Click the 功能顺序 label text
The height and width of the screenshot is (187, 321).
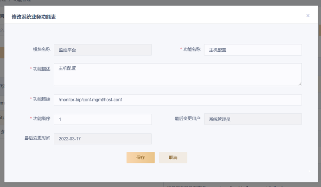click(41, 119)
